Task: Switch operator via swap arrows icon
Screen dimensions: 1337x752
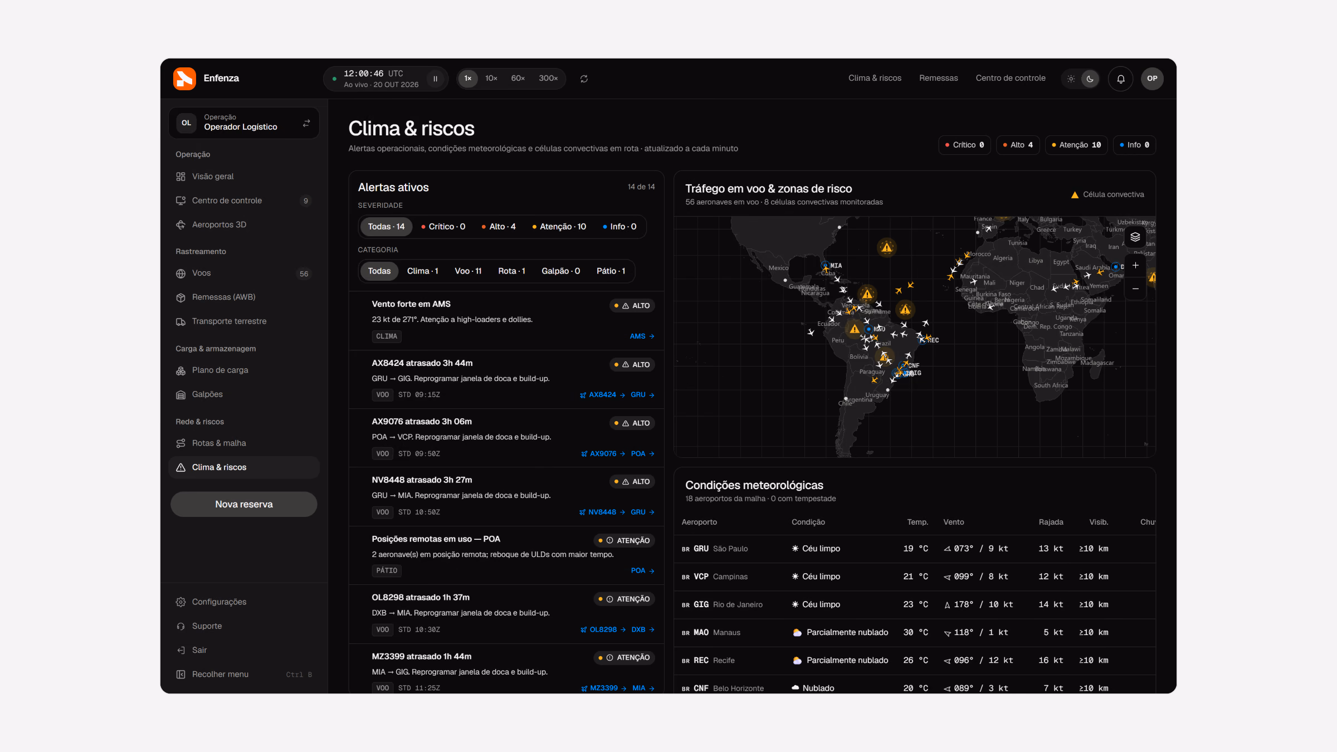Action: pos(306,123)
